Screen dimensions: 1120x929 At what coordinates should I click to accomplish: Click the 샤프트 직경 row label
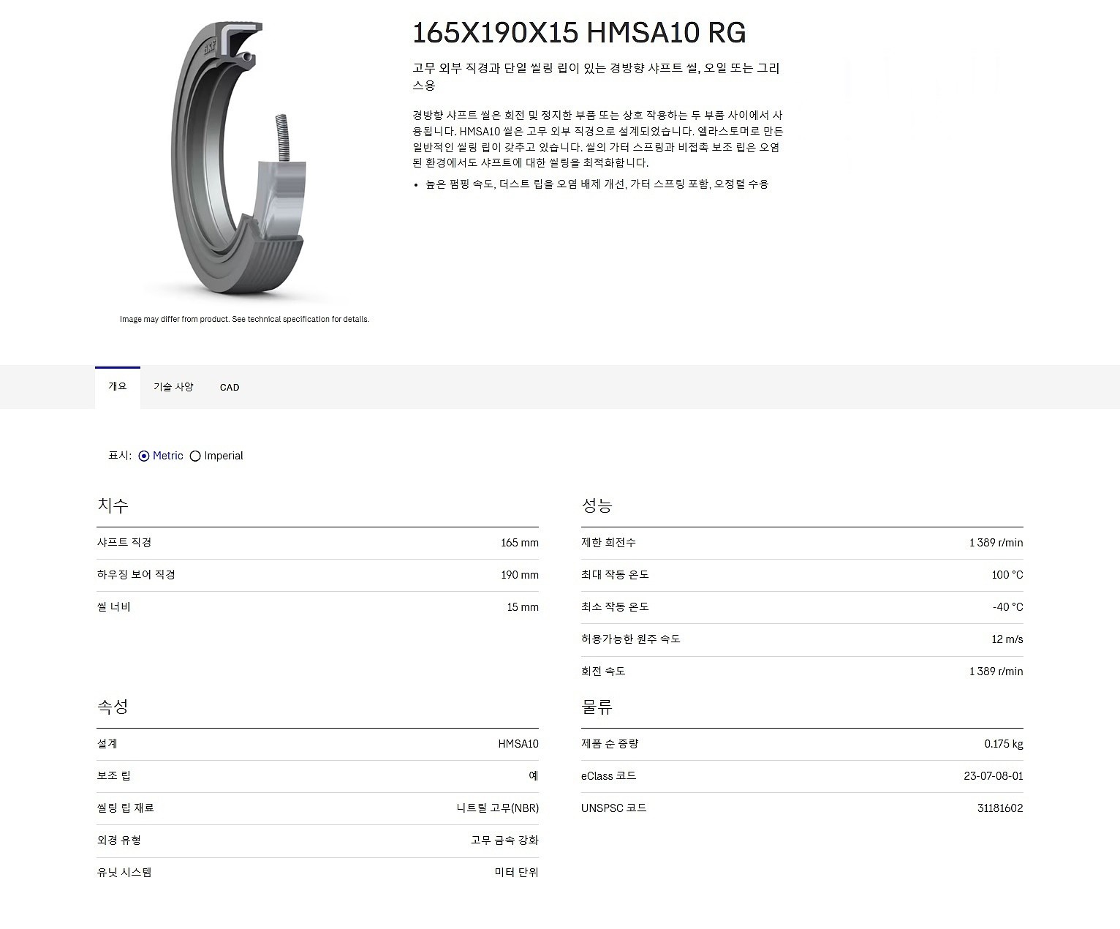pos(124,543)
